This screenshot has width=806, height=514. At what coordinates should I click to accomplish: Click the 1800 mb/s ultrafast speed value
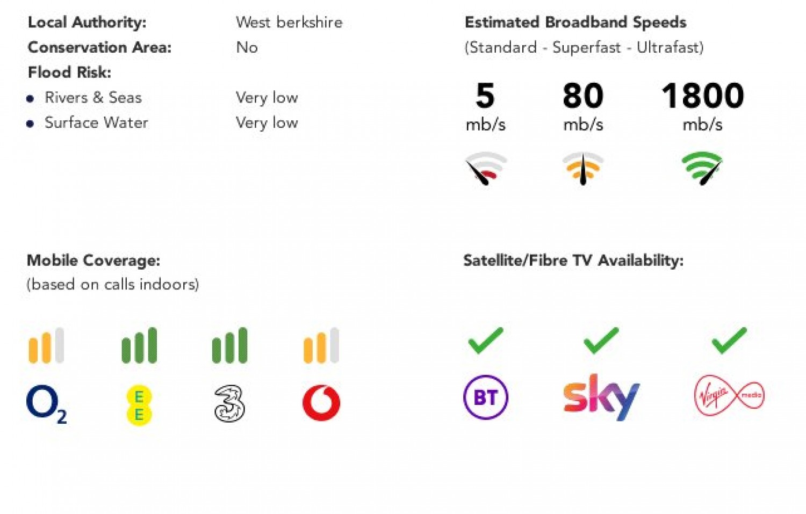702,96
